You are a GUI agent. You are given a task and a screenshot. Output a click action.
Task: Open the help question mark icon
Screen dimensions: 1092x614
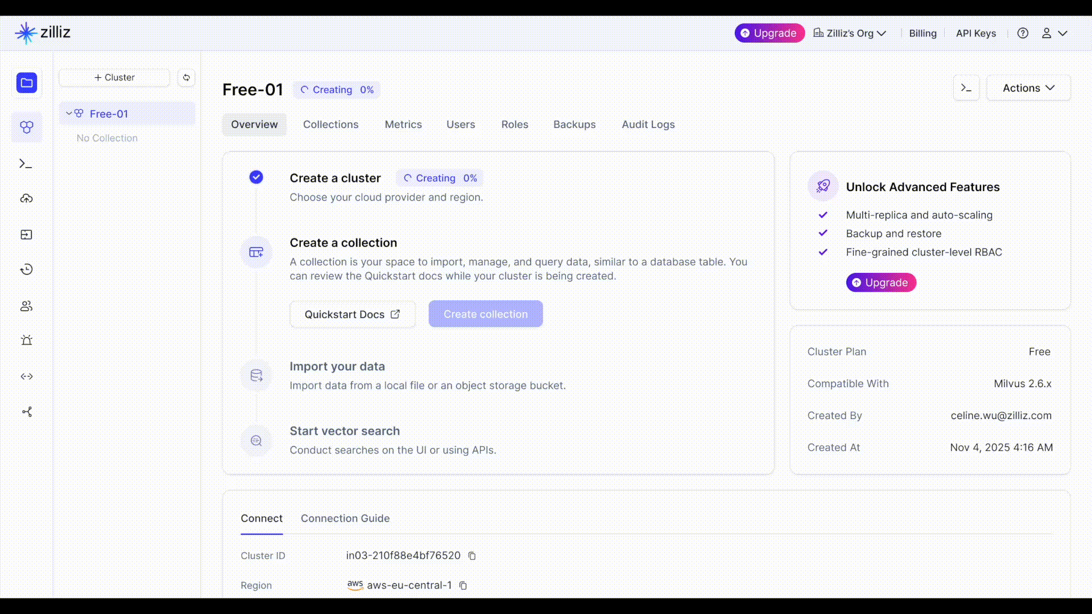1023,33
